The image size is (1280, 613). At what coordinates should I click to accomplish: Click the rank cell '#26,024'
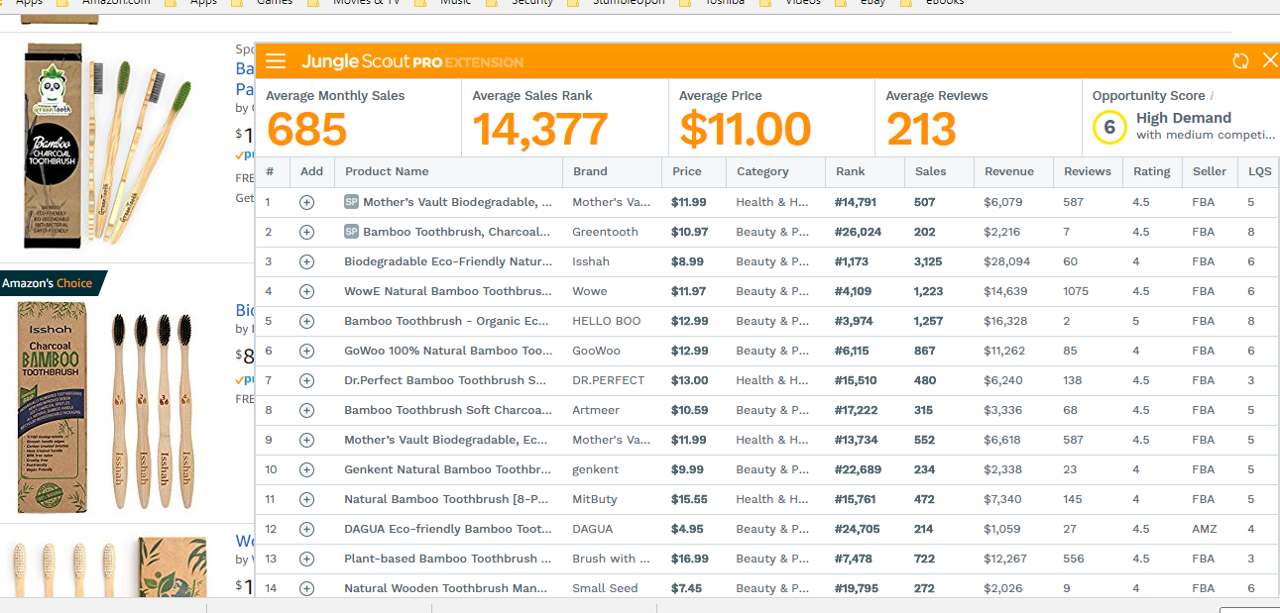(858, 232)
